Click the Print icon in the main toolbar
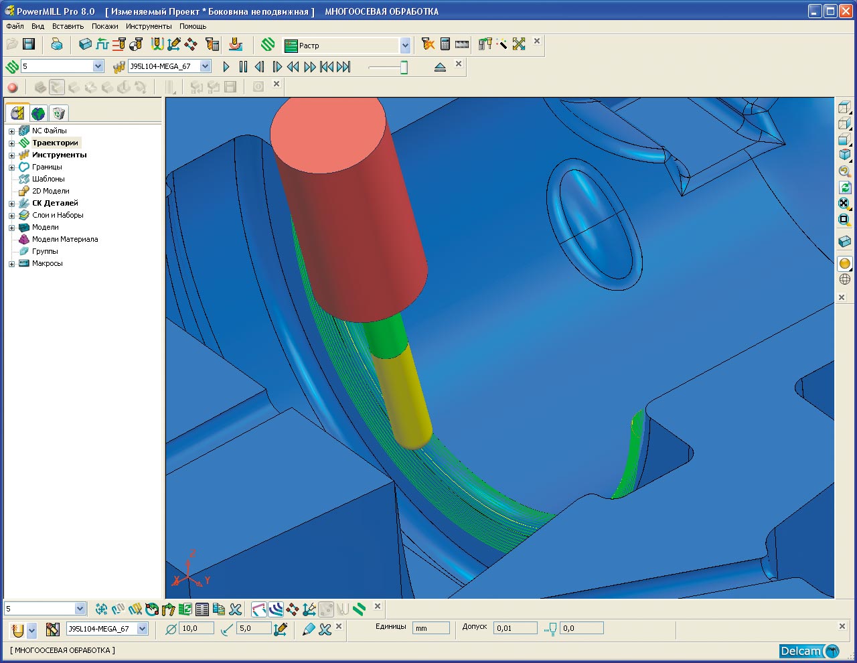The image size is (857, 663). coord(57,44)
